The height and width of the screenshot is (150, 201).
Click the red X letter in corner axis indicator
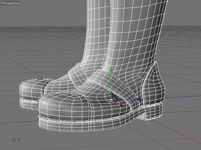point(14,142)
